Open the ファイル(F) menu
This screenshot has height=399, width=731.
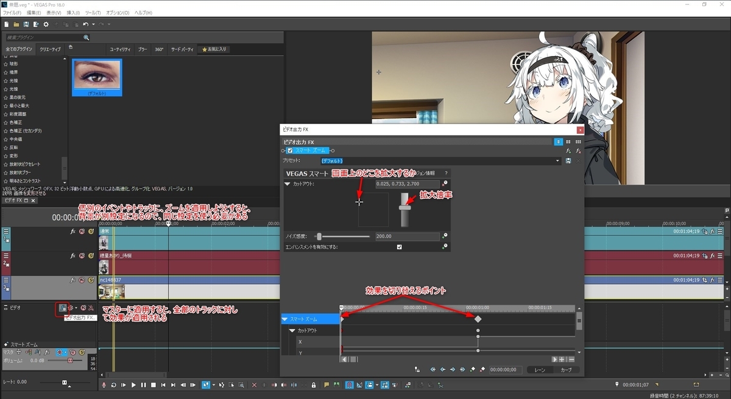pyautogui.click(x=12, y=12)
